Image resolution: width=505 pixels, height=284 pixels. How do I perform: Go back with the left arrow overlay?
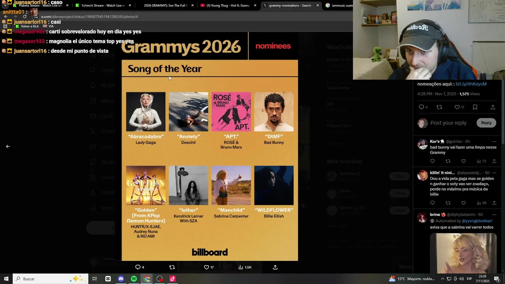pyautogui.click(x=8, y=146)
